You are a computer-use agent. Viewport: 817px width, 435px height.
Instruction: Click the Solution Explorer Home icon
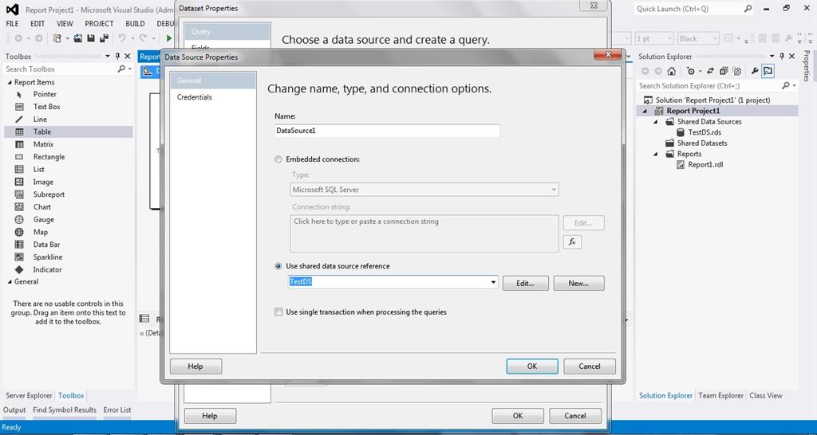(x=672, y=71)
